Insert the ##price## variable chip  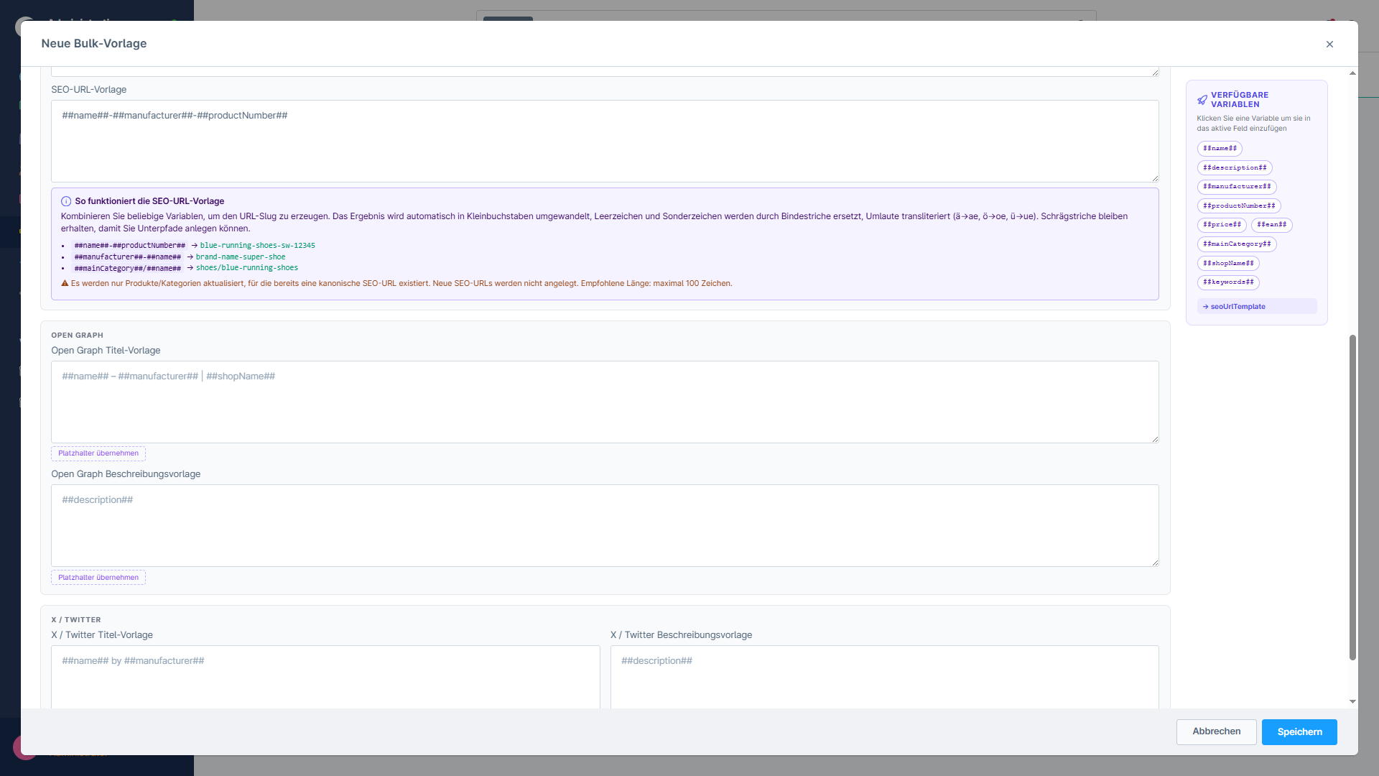pyautogui.click(x=1222, y=225)
